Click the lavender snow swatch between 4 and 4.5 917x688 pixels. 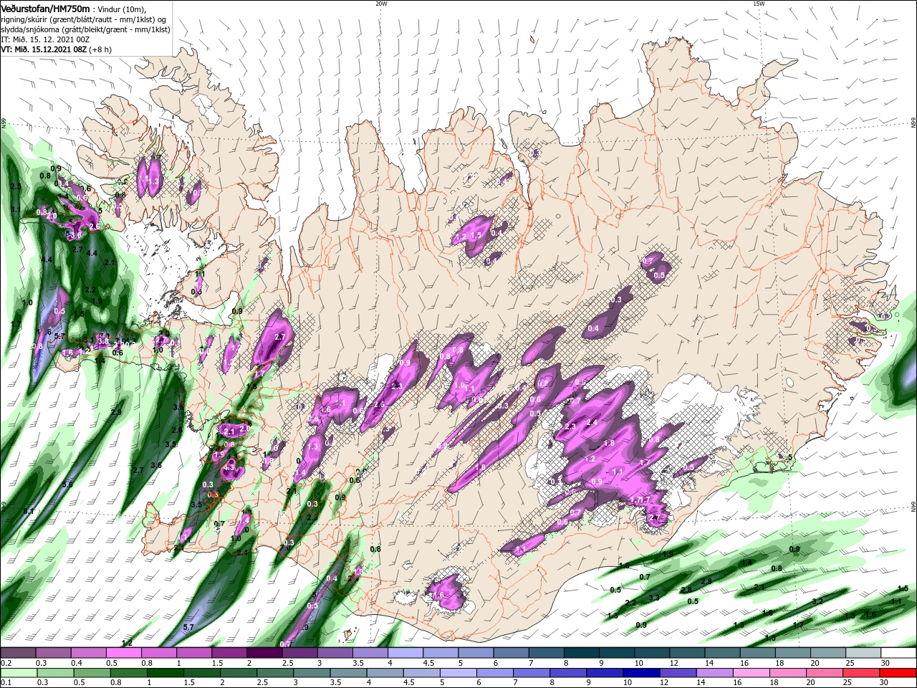(405, 653)
